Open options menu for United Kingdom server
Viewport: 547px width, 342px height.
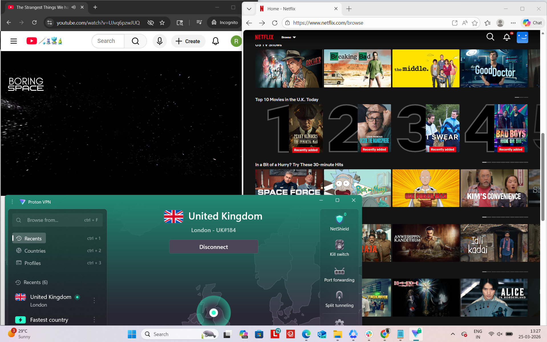pos(94,300)
